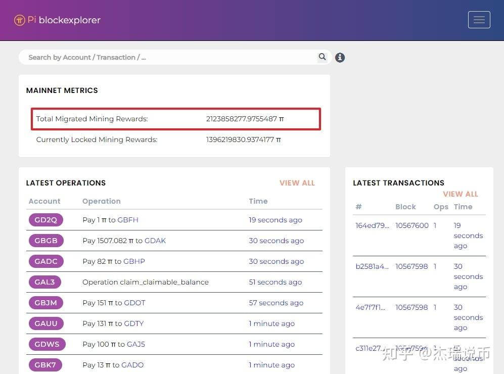Open block 10567598 in b2581a4 row
504x374 pixels.
(x=411, y=266)
